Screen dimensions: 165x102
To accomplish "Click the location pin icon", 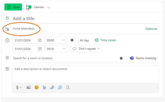I will pos(7,58).
